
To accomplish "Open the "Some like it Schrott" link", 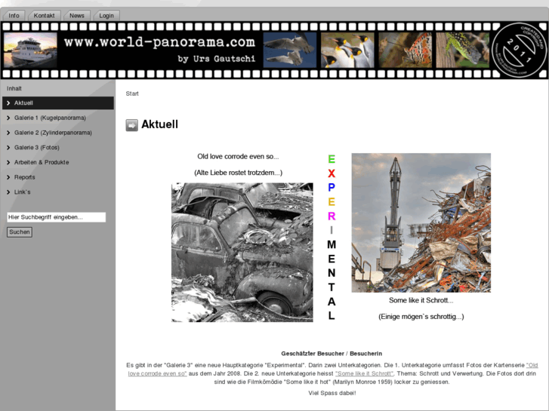I will (x=364, y=373).
